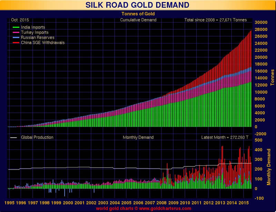Click the Oct 2015 date label
276x212 pixels.
[x=20, y=20]
